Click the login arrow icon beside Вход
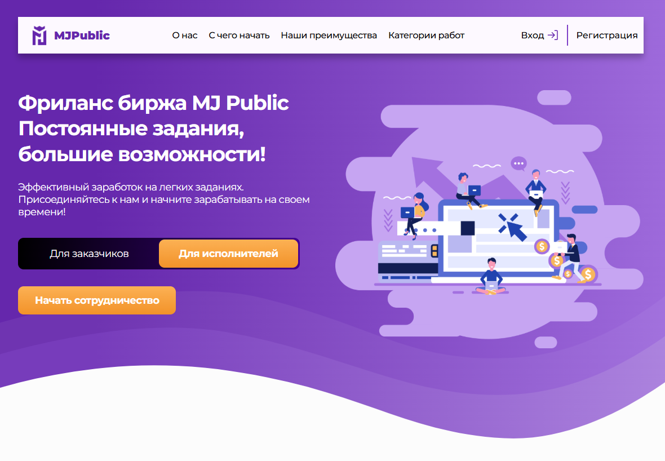The height and width of the screenshot is (461, 665). (553, 35)
